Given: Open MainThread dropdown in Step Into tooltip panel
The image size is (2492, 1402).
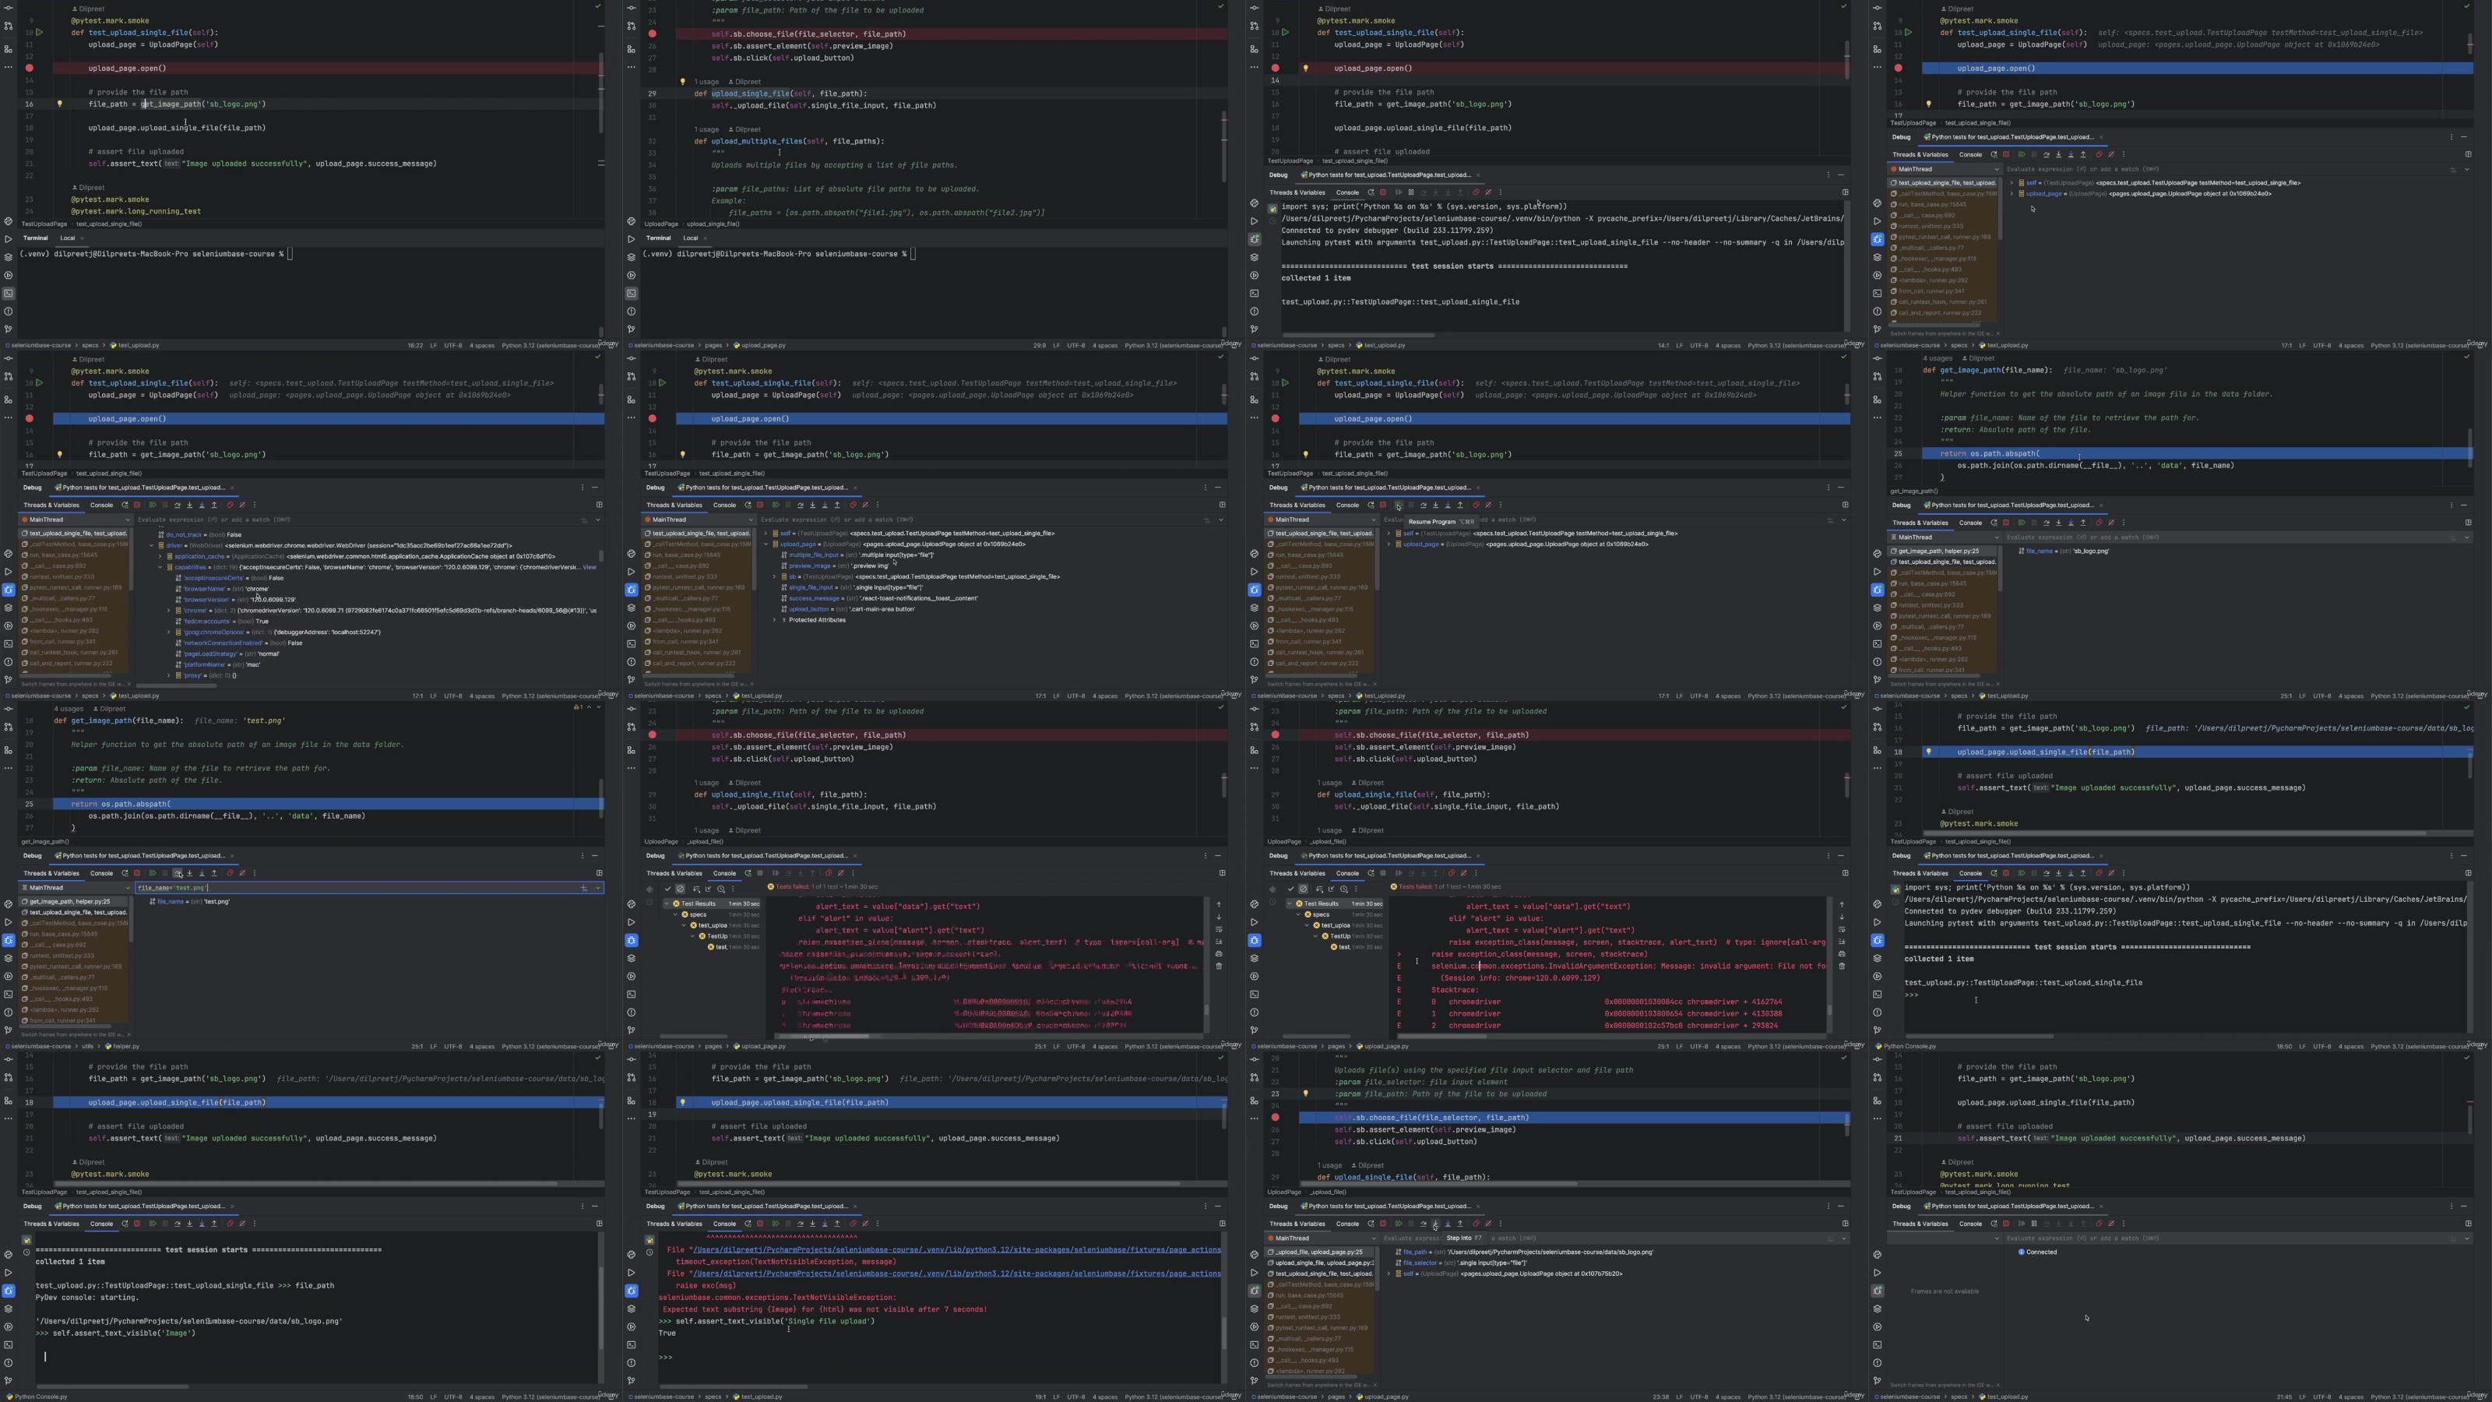Looking at the screenshot, I should [x=1322, y=1238].
